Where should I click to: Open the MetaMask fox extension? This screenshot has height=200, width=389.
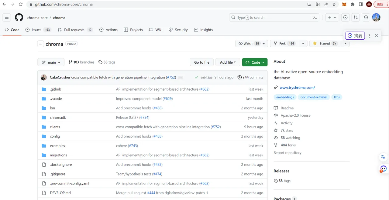(344, 4)
